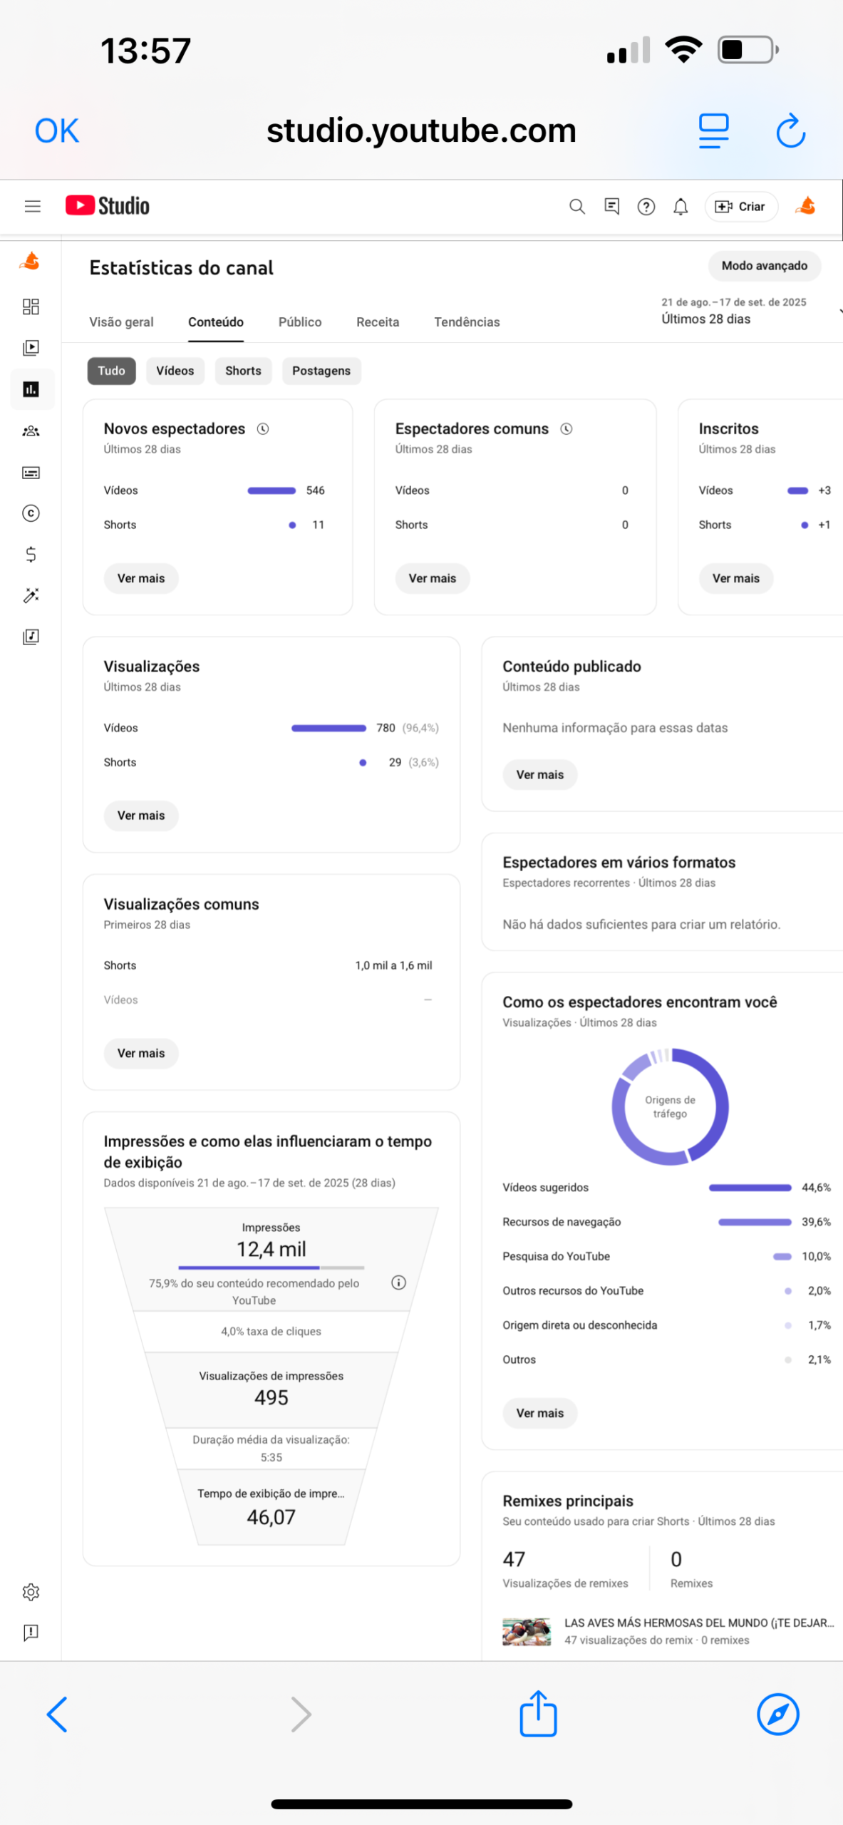Expand Novos espectadores with Ver mais

click(x=140, y=578)
